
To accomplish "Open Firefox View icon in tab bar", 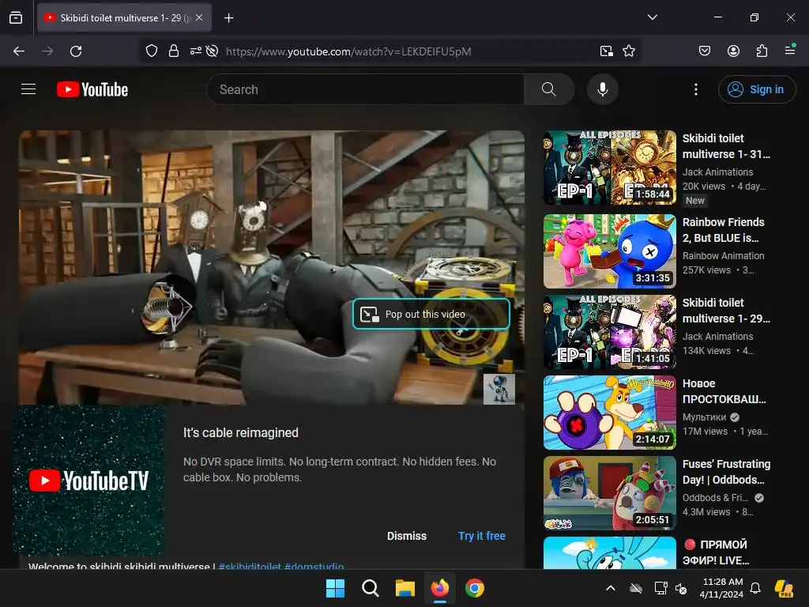I will pos(16,17).
